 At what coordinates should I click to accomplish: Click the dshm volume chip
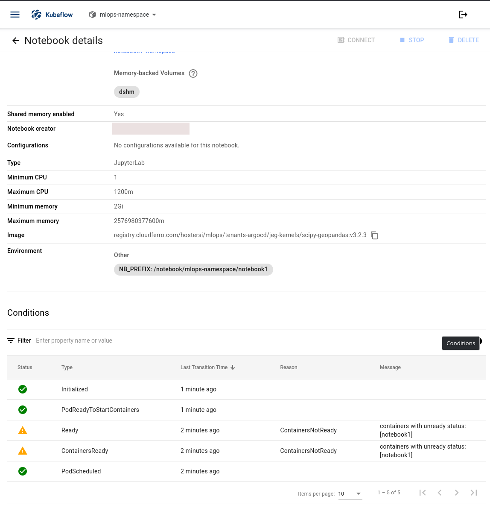point(126,92)
